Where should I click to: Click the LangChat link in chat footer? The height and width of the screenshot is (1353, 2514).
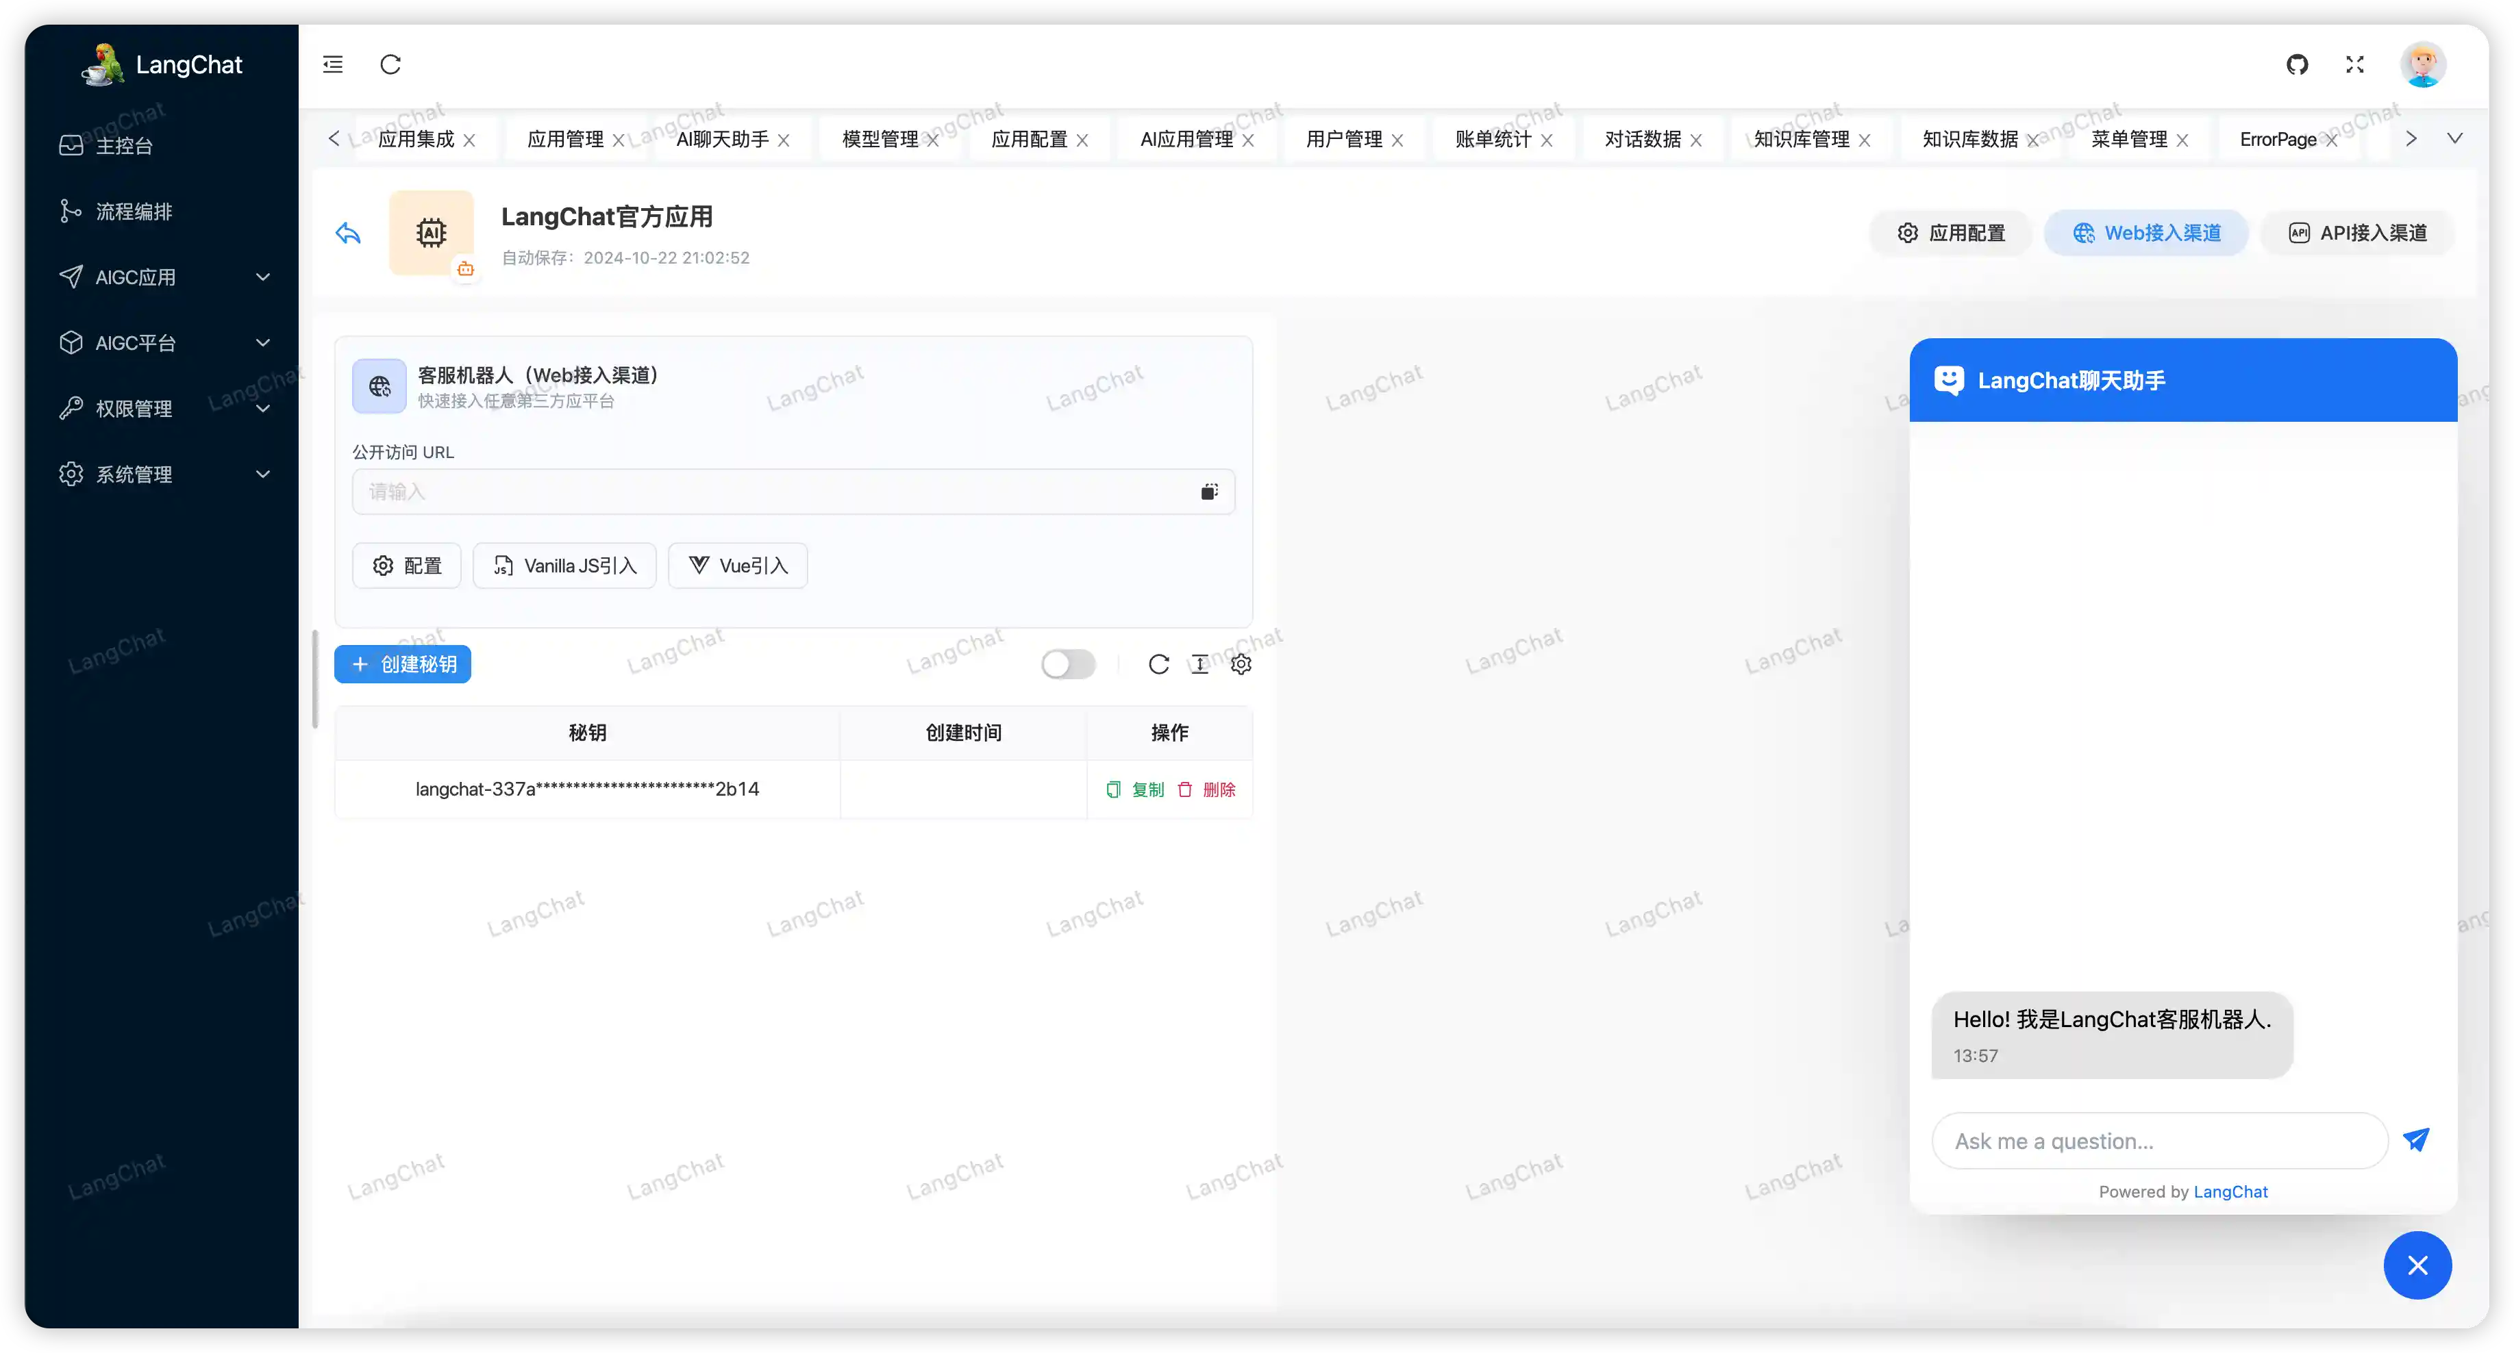click(2230, 1192)
